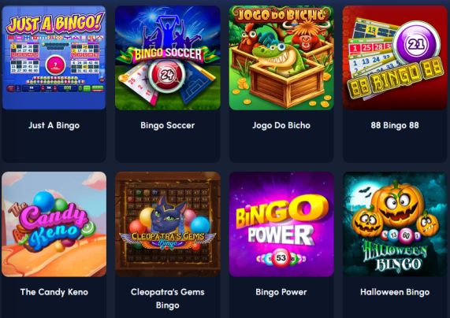The image size is (450, 318).
Task: Click the Cleopatra's Gems Bingo title text
Action: tap(168, 298)
